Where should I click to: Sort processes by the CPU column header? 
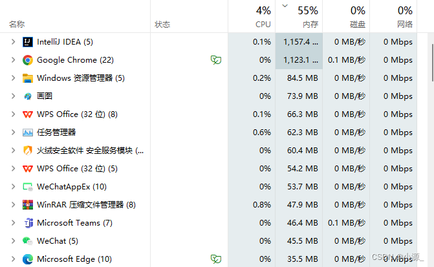coord(252,16)
